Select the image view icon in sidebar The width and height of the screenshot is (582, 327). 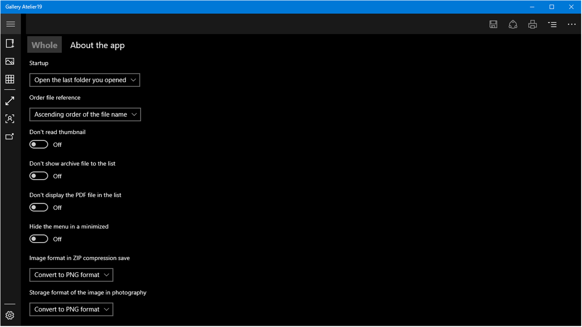(x=10, y=61)
